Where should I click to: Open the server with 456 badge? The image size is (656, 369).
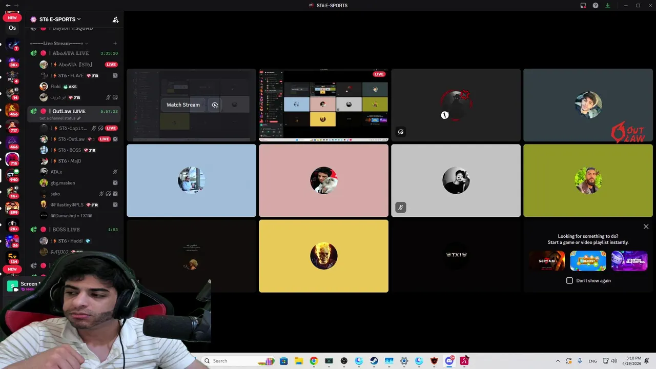click(12, 110)
